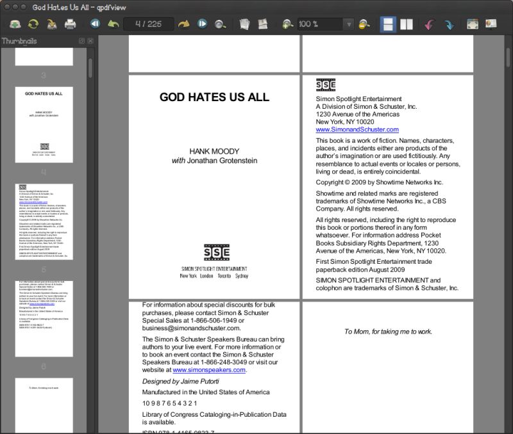Zoom in on the page
513x434 pixels.
coord(287,24)
